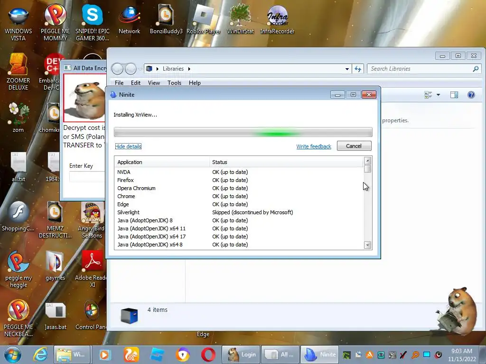Screen dimensions: 486x364
Task: Click the Enter Key input field
Action: click(87, 177)
